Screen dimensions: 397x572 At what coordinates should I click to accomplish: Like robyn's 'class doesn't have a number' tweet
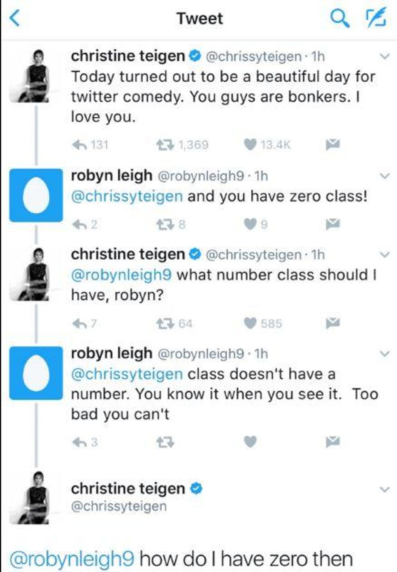point(250,441)
